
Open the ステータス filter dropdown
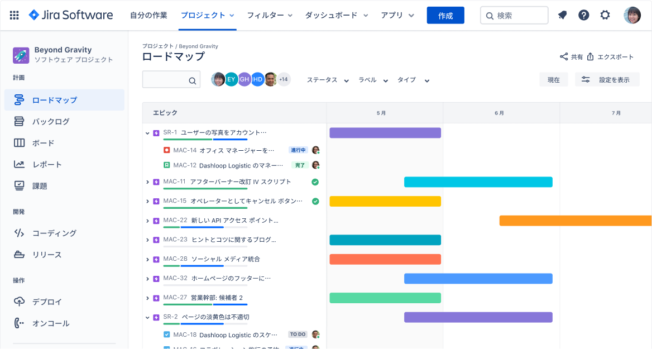pyautogui.click(x=327, y=80)
